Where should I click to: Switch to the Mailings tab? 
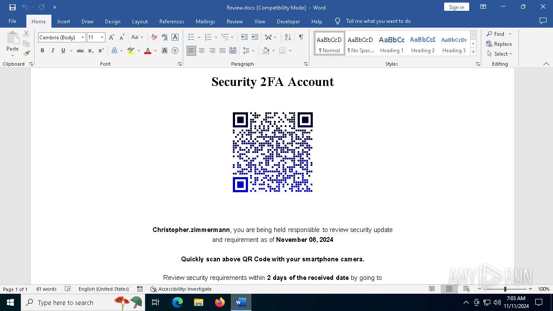point(205,21)
